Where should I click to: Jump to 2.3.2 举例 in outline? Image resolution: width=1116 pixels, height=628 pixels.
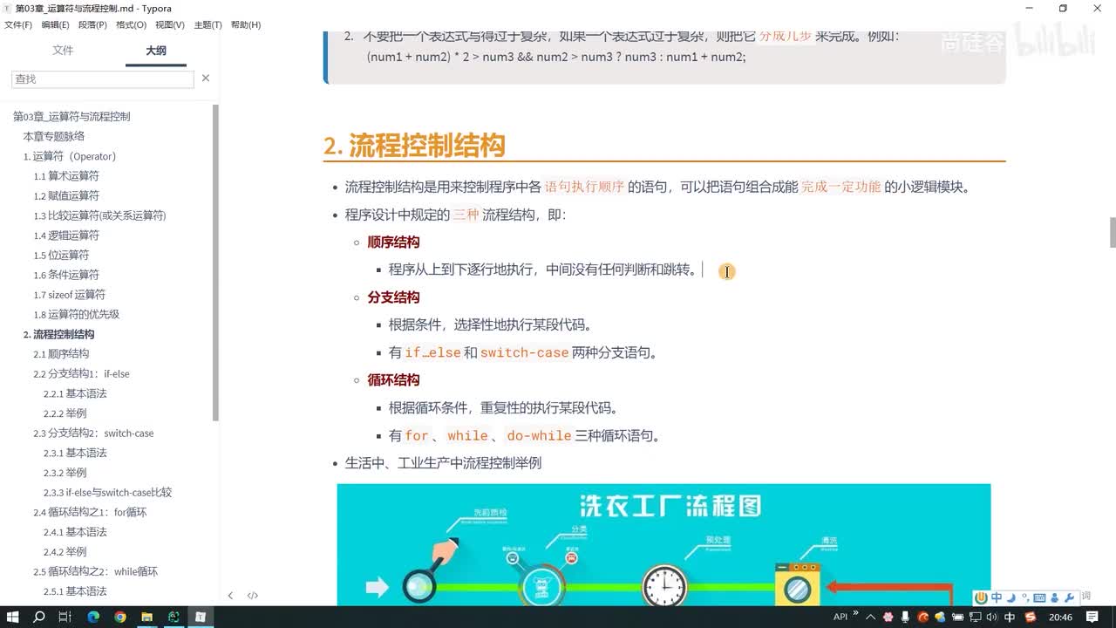pos(65,473)
